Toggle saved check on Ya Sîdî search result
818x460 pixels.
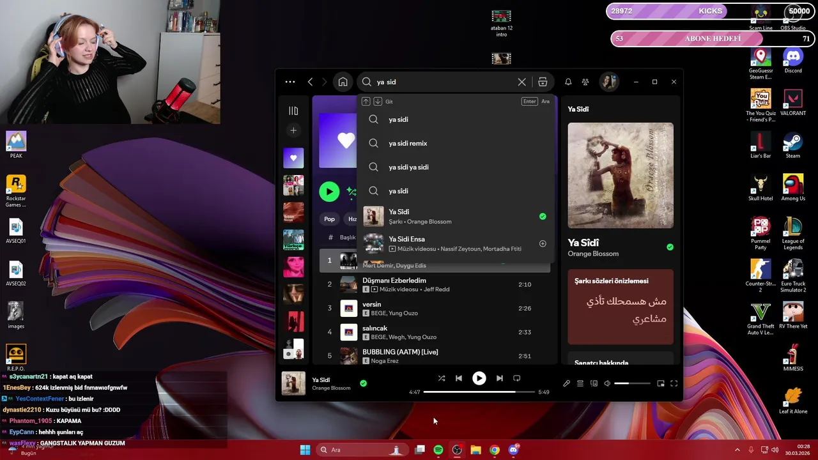coord(543,217)
